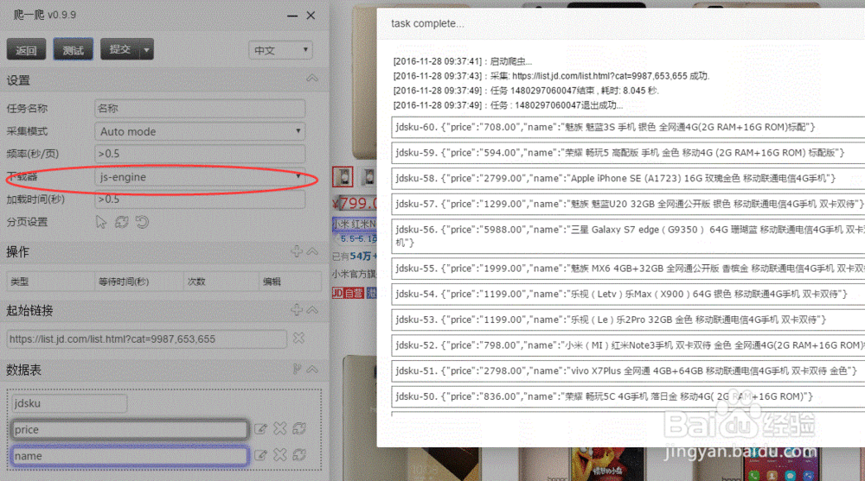The height and width of the screenshot is (481, 865).
Task: Click the jdsku-52 result row
Action: pos(628,345)
